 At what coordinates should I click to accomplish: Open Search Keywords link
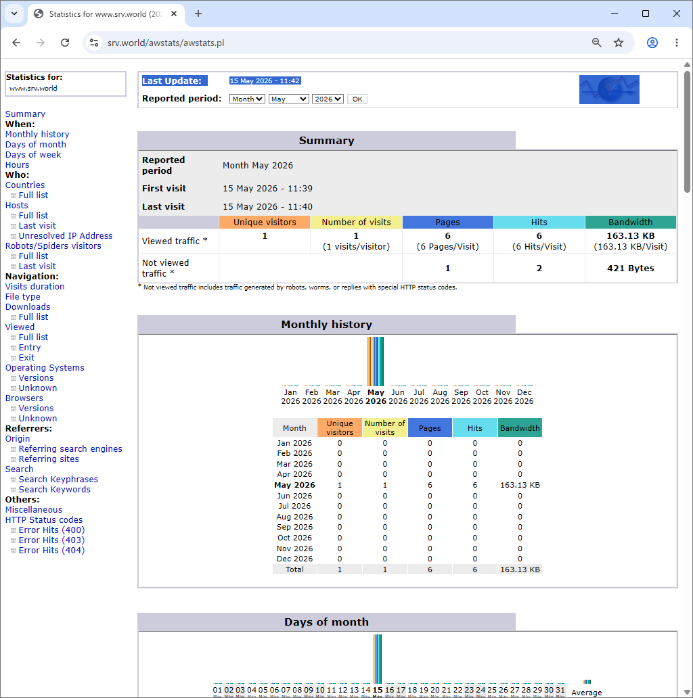point(54,489)
